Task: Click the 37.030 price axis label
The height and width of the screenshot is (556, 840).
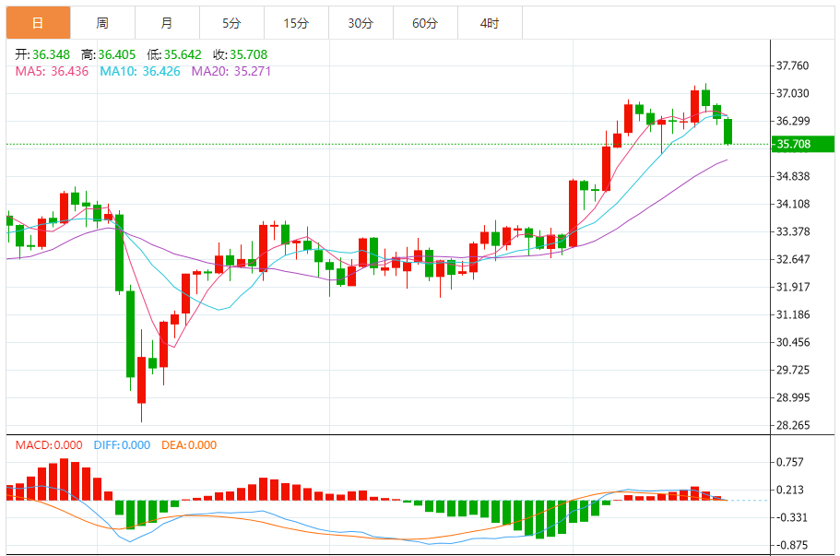Action: [793, 93]
